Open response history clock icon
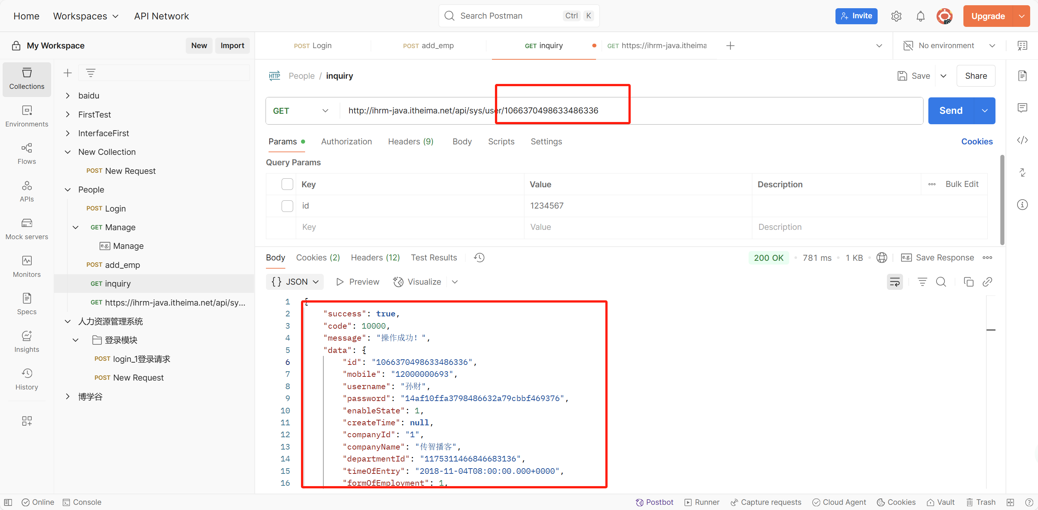The image size is (1038, 510). [479, 258]
